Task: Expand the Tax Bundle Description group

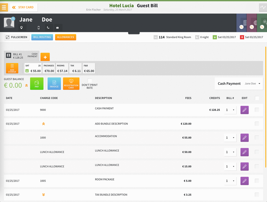Action: [x=44, y=195]
